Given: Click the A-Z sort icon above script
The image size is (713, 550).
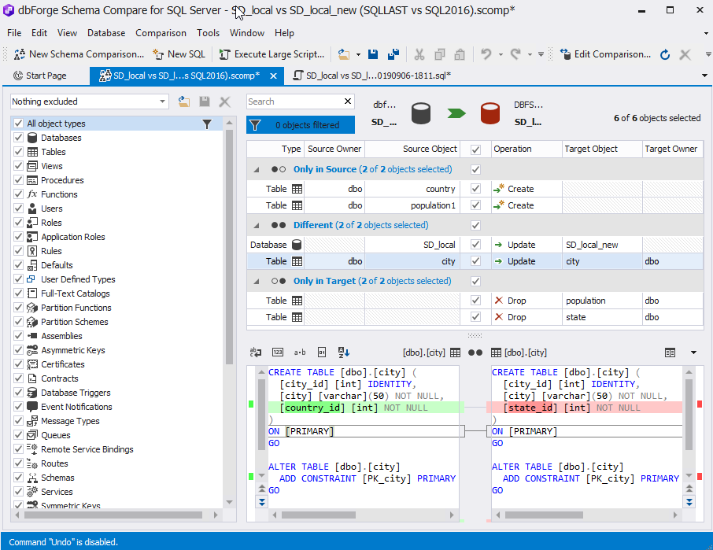Looking at the screenshot, I should click(x=344, y=353).
